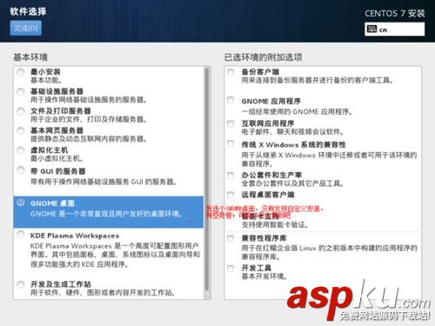Click the 带 GUI 的服务器 title text
This screenshot has height=326, width=435.
coord(57,171)
